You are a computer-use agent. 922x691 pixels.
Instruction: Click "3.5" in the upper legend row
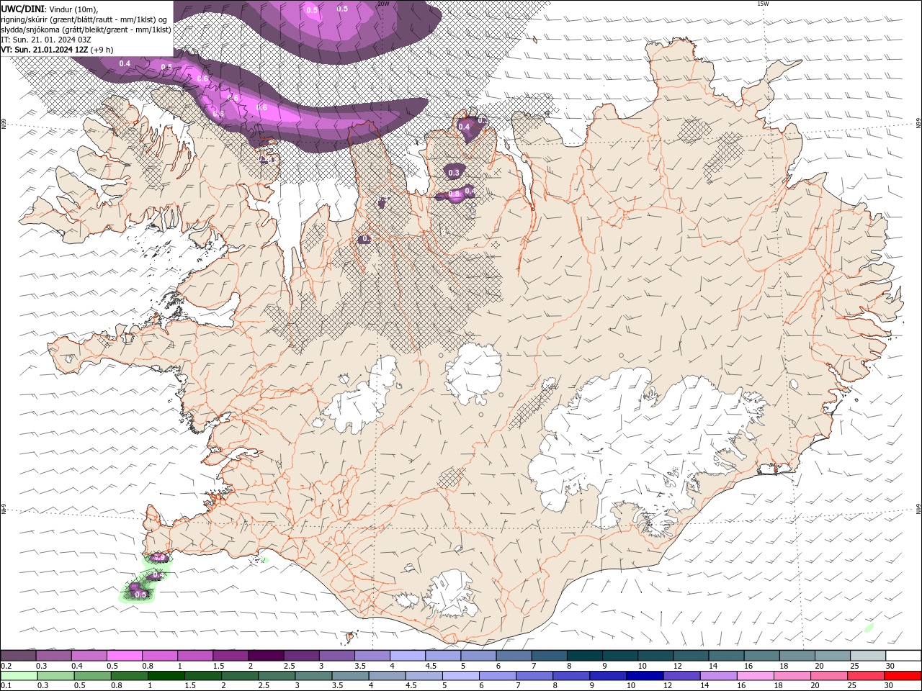click(359, 666)
